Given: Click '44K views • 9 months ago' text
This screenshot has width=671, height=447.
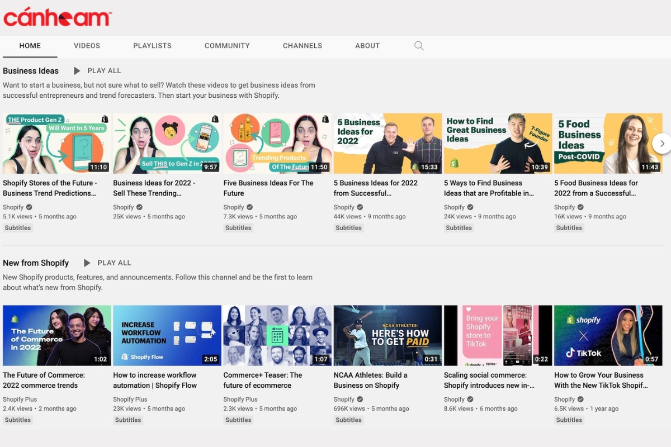Looking at the screenshot, I should coord(370,217).
